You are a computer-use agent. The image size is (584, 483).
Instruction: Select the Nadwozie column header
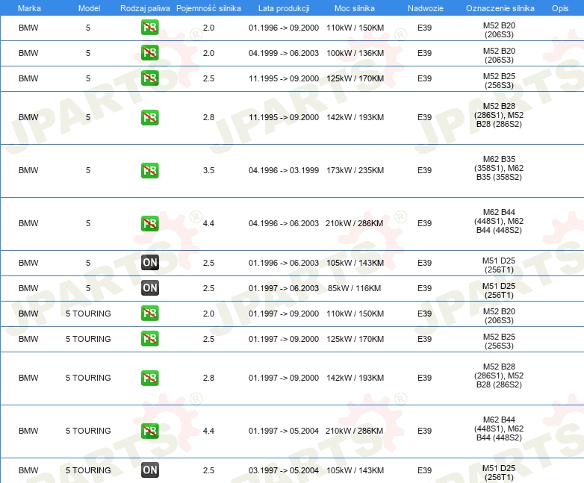[426, 8]
